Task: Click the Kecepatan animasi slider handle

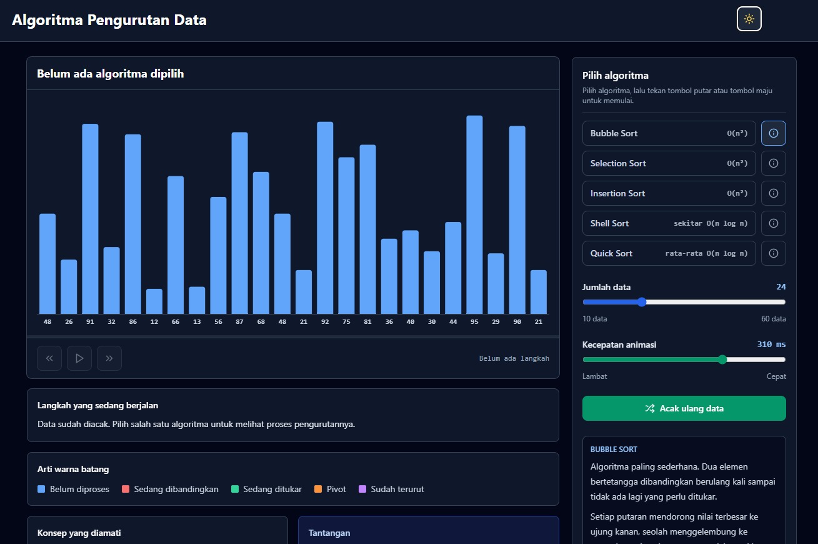Action: click(723, 360)
